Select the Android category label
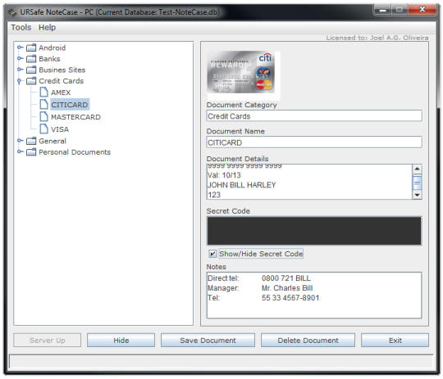The image size is (443, 379). click(x=53, y=47)
